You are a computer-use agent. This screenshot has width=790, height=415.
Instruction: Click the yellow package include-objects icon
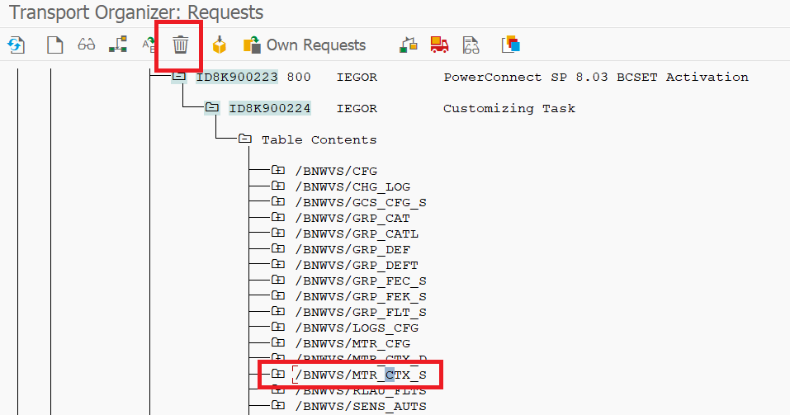220,45
